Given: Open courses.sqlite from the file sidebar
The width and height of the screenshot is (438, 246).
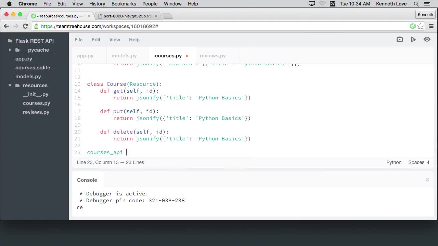Looking at the screenshot, I should click(x=33, y=68).
